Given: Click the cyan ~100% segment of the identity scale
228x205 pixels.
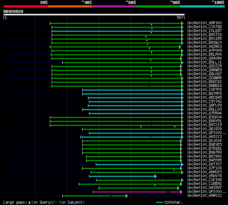Looking at the screenshot, I should pyautogui.click(x=203, y=6).
